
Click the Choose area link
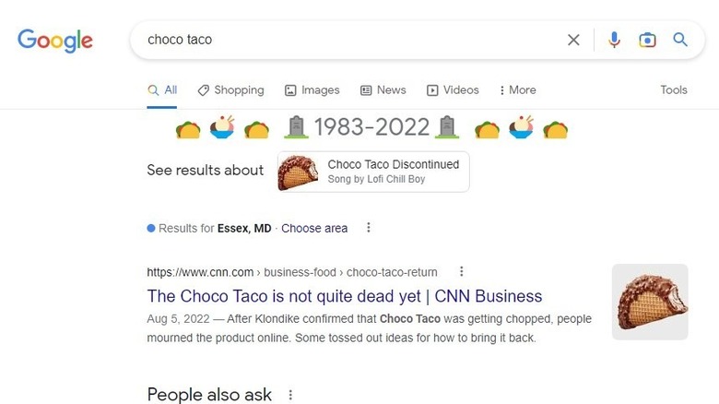[314, 228]
